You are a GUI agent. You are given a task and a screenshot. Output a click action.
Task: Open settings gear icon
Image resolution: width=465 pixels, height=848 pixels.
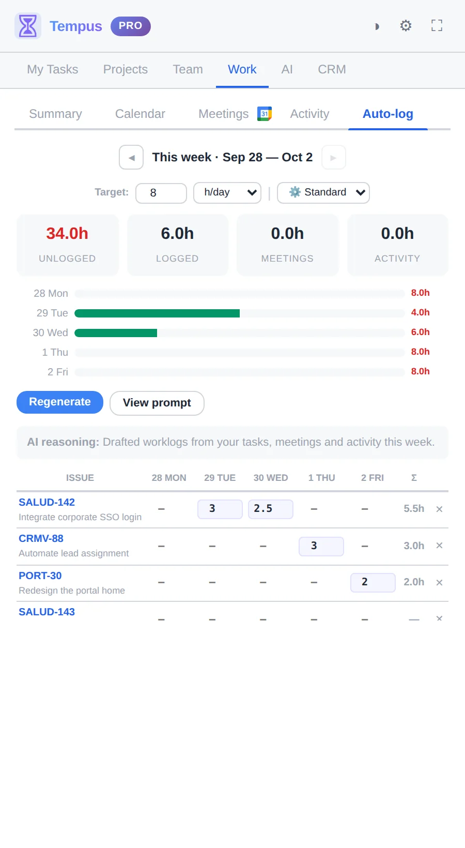tap(406, 26)
